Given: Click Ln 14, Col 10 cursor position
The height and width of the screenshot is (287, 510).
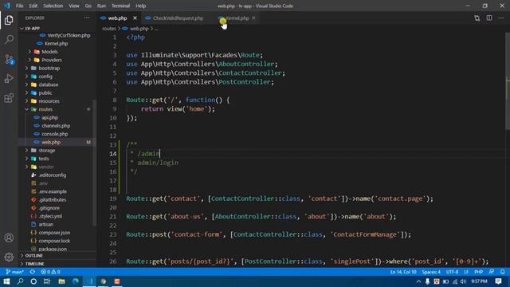Looking at the screenshot, I should 403,272.
